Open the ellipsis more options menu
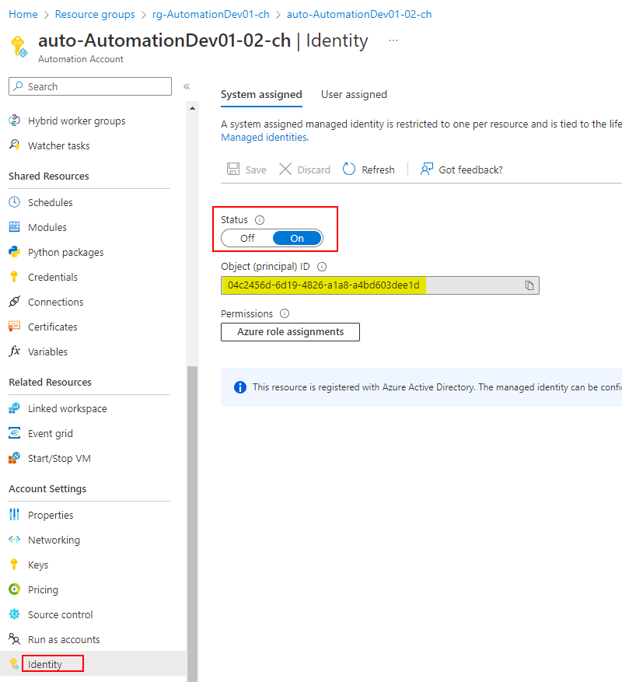The height and width of the screenshot is (682, 622). click(393, 40)
